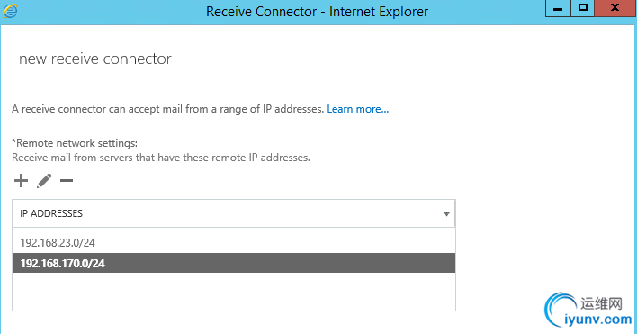Click the new receive connector heading

95,59
